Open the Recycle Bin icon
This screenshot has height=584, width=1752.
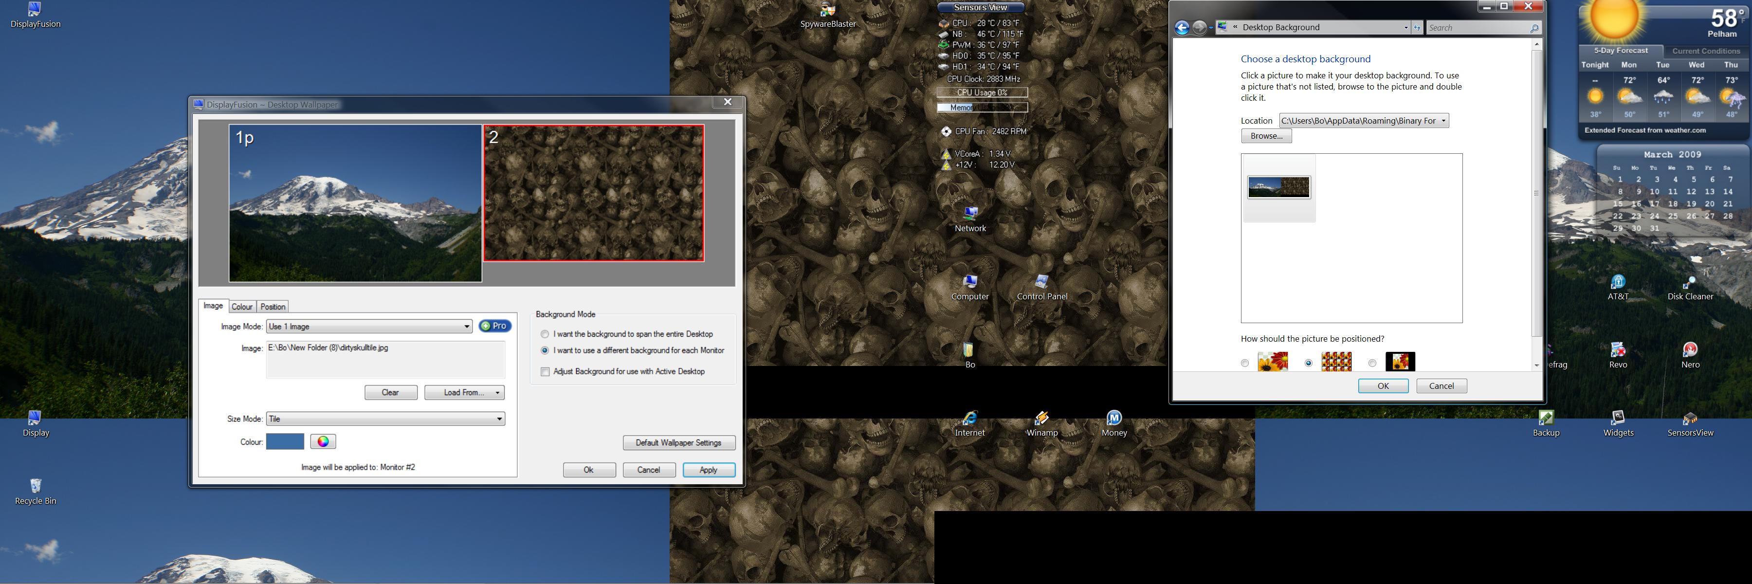[x=36, y=491]
